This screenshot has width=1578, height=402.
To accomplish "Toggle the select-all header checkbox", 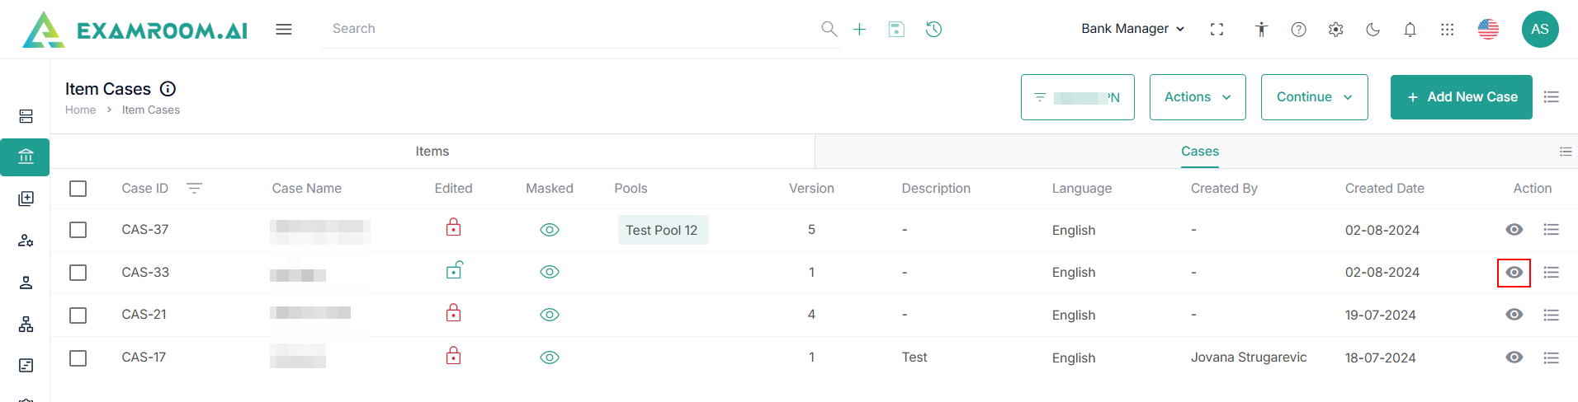I will pos(78,189).
